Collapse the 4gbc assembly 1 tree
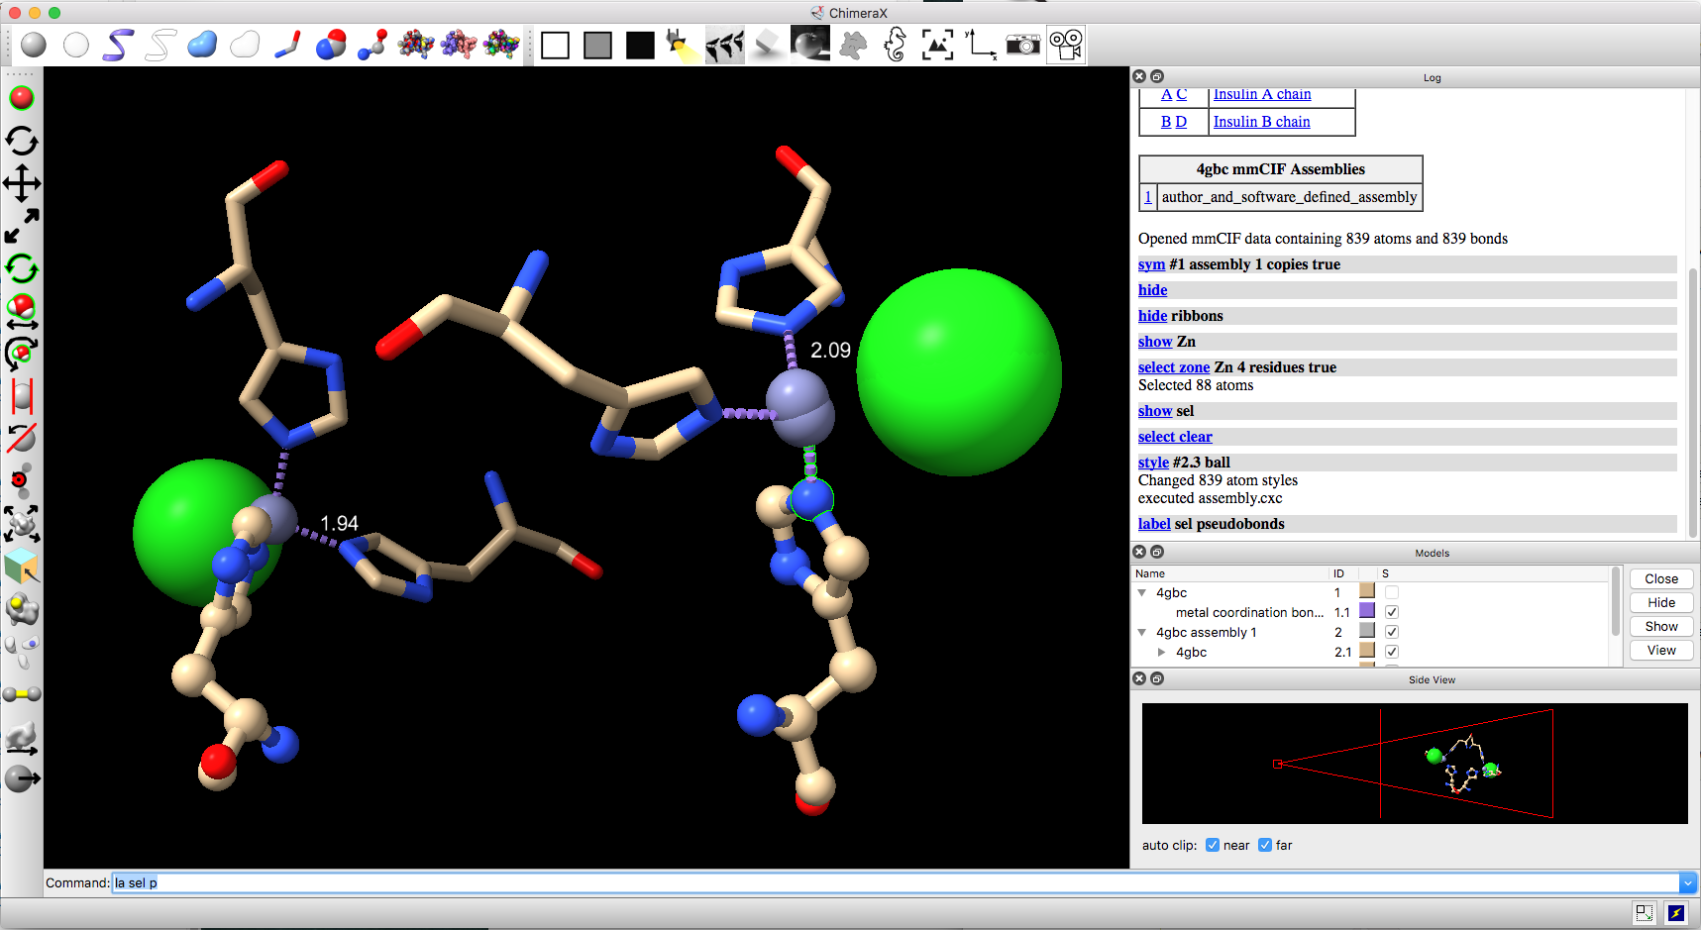 [x=1142, y=632]
